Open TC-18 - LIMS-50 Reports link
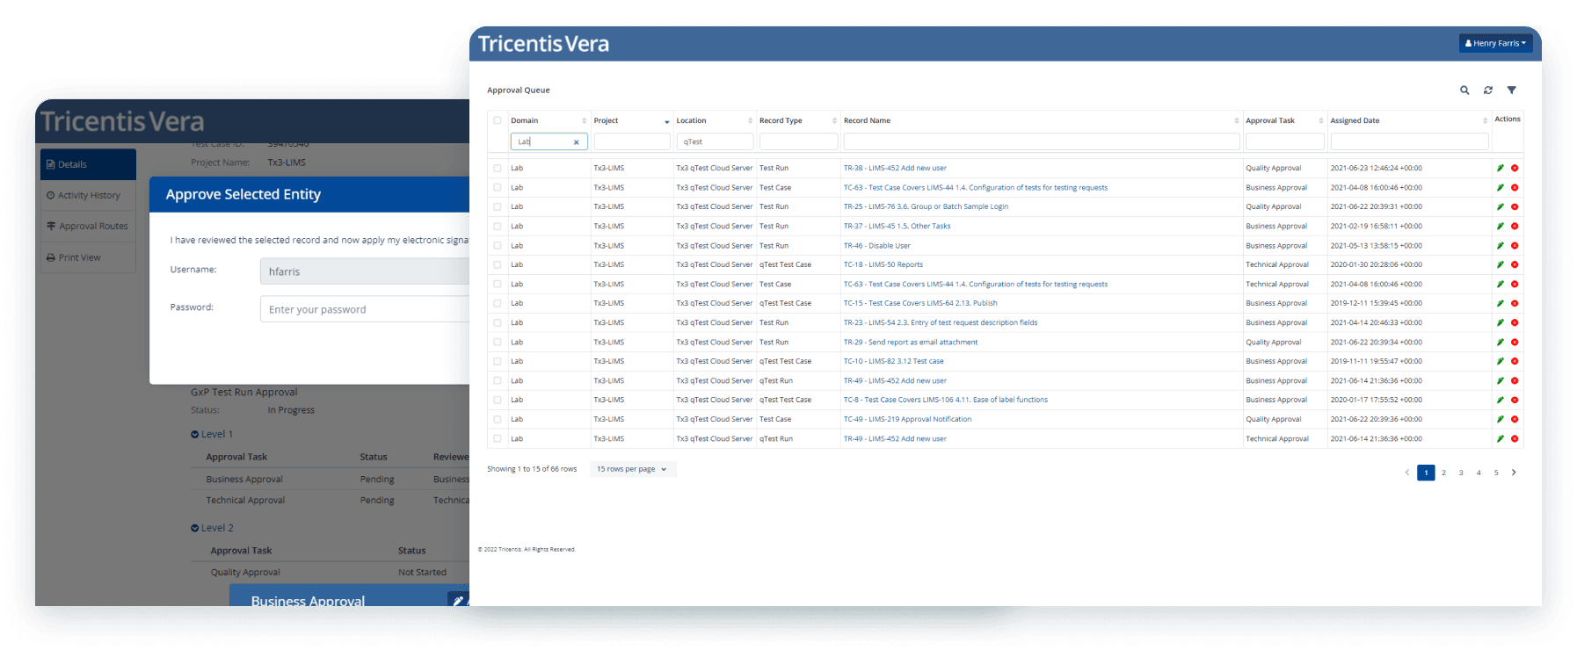Viewport: 1577px width, 650px height. pos(883,264)
